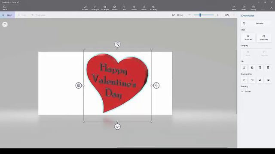Image resolution: width=275 pixels, height=154 pixels.
Task: Open the 2D shapes tab
Action: click(95, 8)
